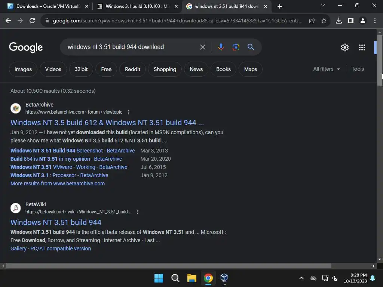Open the Chrome side panel
The height and width of the screenshot is (287, 383).
pyautogui.click(x=351, y=21)
